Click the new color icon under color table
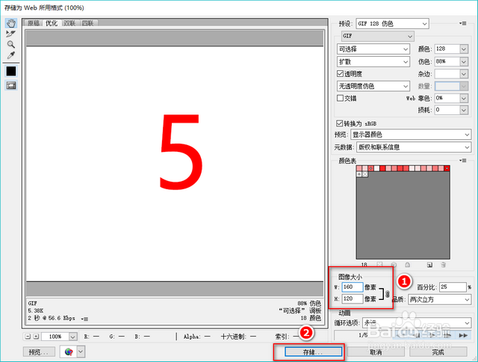Image resolution: width=478 pixels, height=362 pixels. pyautogui.click(x=429, y=265)
